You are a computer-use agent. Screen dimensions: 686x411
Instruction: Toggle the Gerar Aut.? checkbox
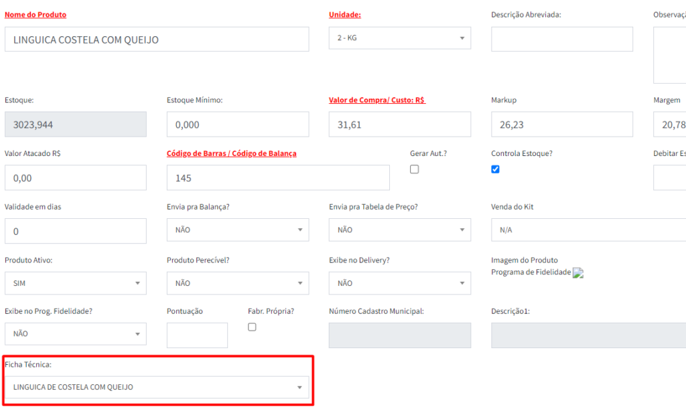click(x=414, y=169)
